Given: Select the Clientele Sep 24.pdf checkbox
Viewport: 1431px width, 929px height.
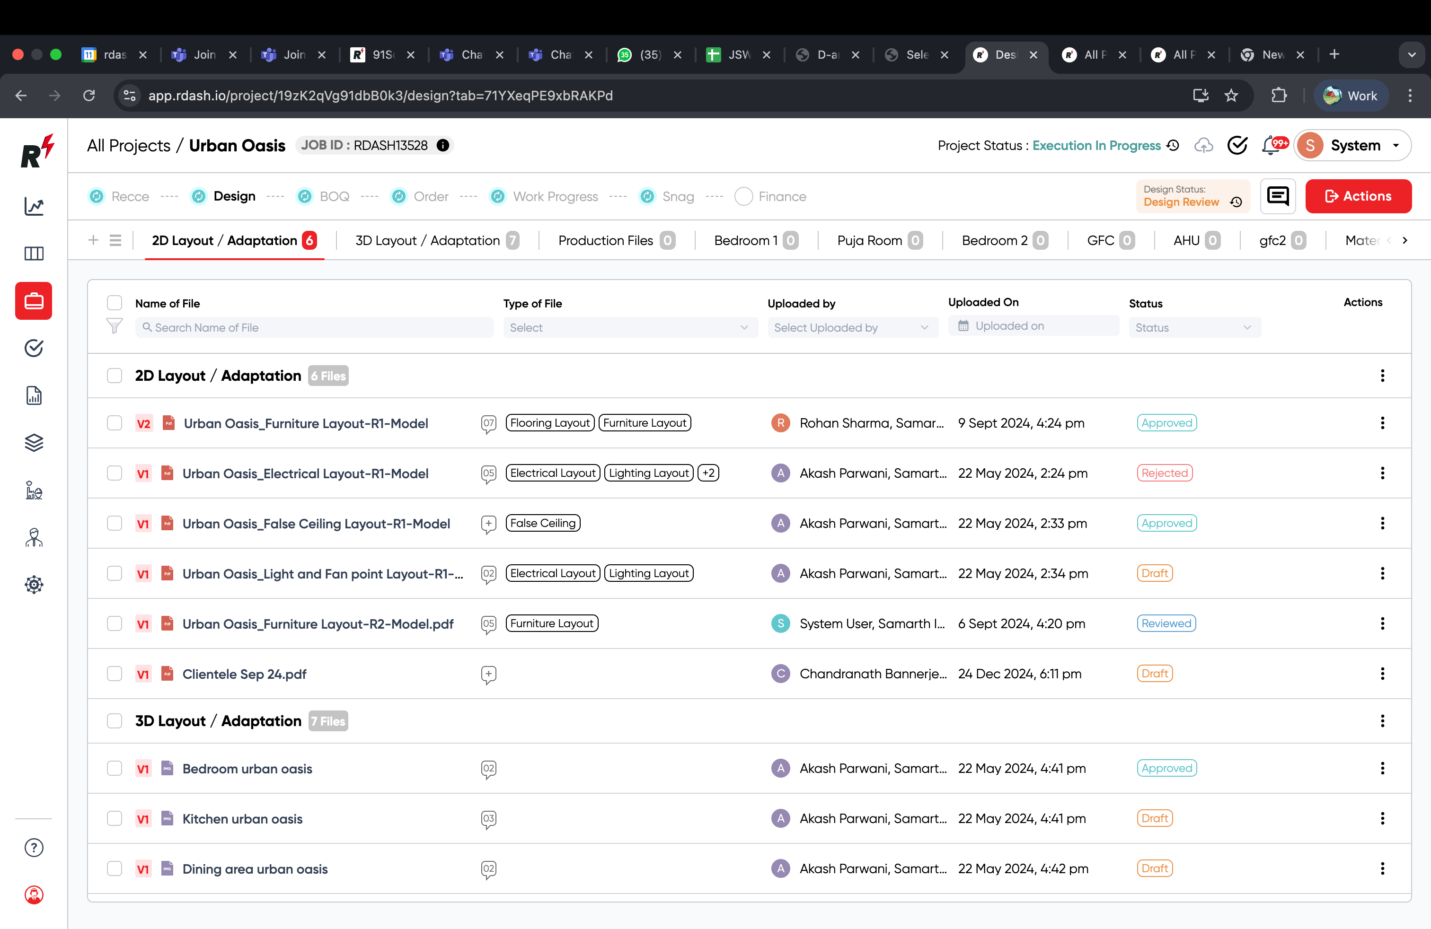Looking at the screenshot, I should coord(114,674).
